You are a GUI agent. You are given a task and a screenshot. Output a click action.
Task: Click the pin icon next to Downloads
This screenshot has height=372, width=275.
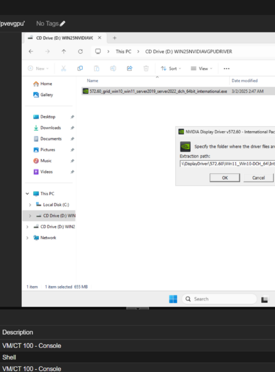tap(72, 128)
